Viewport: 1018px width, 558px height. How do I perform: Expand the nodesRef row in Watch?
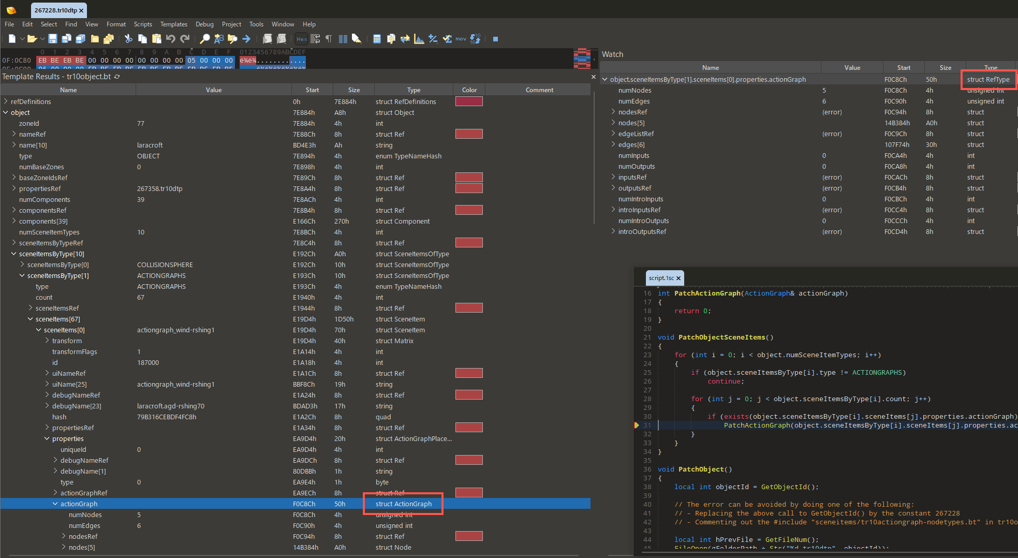coord(613,112)
